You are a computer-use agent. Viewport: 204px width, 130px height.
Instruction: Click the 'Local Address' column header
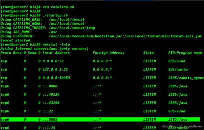tap(56, 53)
